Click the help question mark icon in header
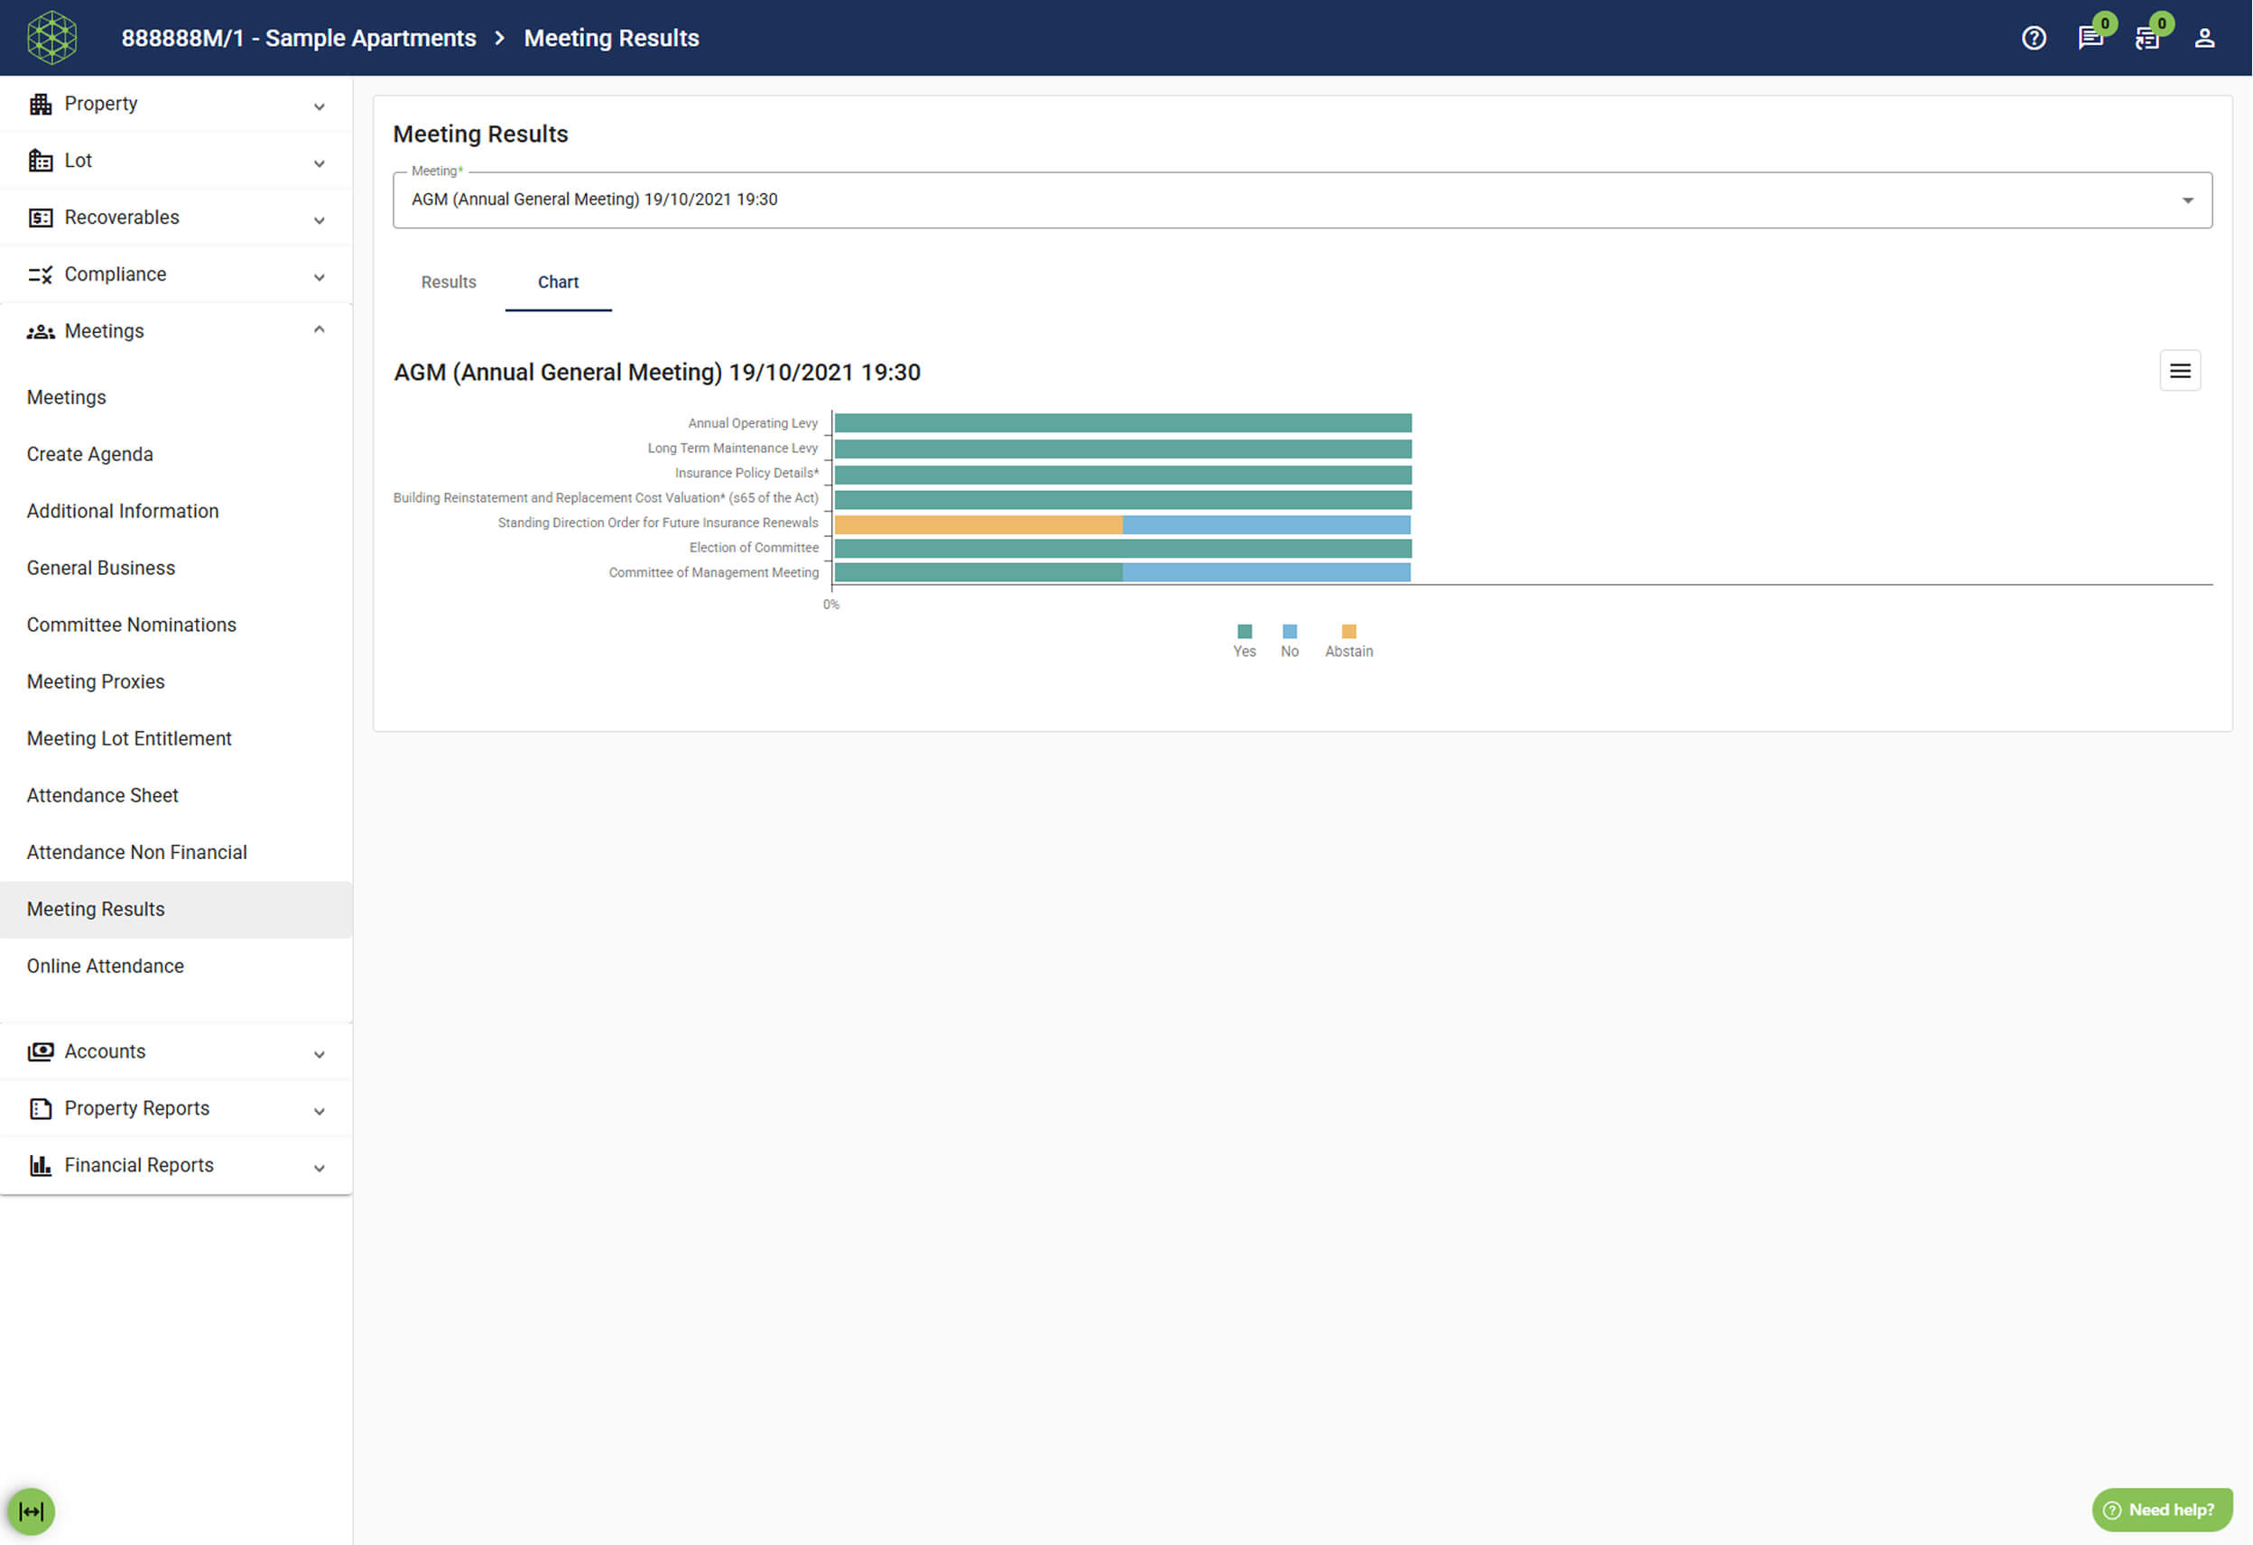Image resolution: width=2253 pixels, height=1545 pixels. coord(2033,38)
